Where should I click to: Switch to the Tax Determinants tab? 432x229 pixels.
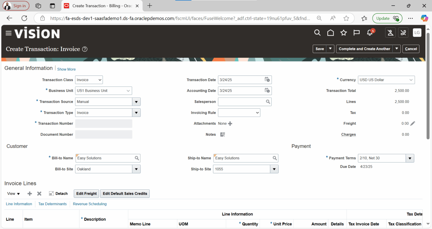[x=52, y=204]
